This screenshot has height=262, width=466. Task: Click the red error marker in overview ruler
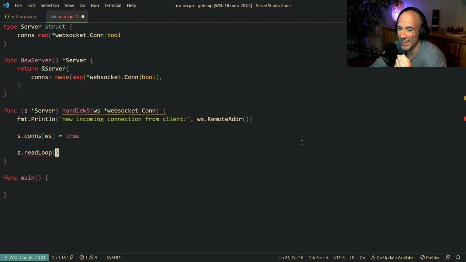(x=465, y=119)
